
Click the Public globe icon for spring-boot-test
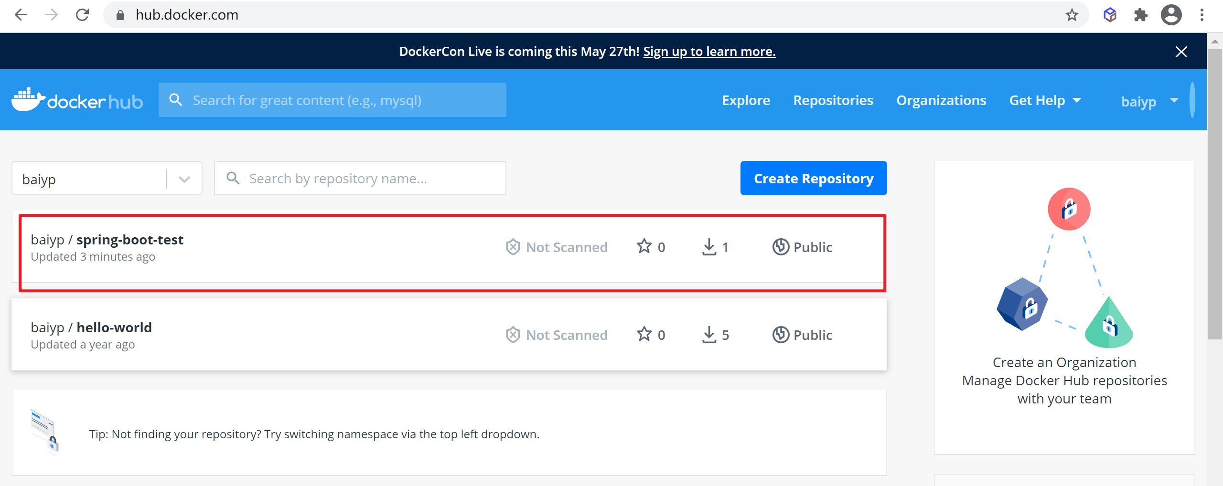[x=781, y=247]
